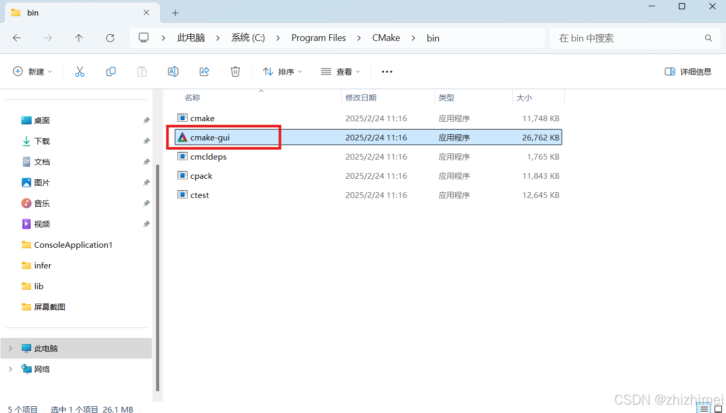Expand chevron after Program Files breadcrumb
The image size is (726, 413).
tap(359, 38)
